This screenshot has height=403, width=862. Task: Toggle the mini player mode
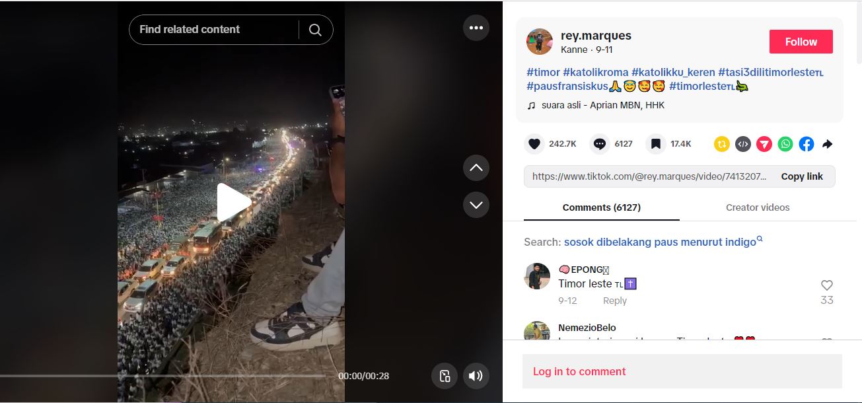(445, 376)
